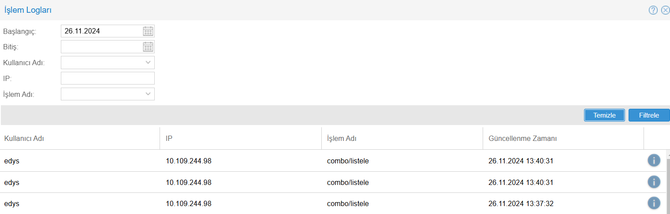The image size is (670, 214).
Task: Show info for the second log row
Action: [x=654, y=181]
